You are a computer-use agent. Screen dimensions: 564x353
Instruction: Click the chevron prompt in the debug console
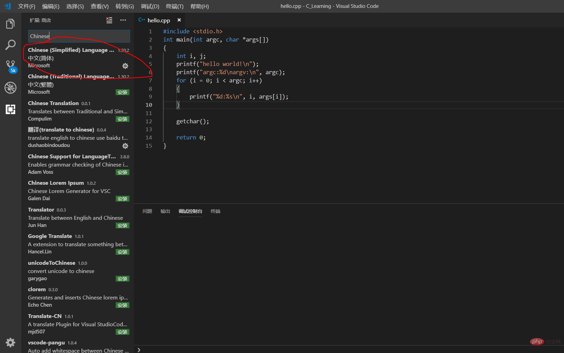click(x=139, y=350)
